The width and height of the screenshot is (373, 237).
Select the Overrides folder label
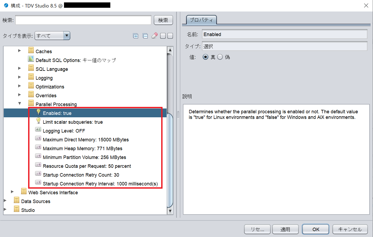click(x=46, y=95)
